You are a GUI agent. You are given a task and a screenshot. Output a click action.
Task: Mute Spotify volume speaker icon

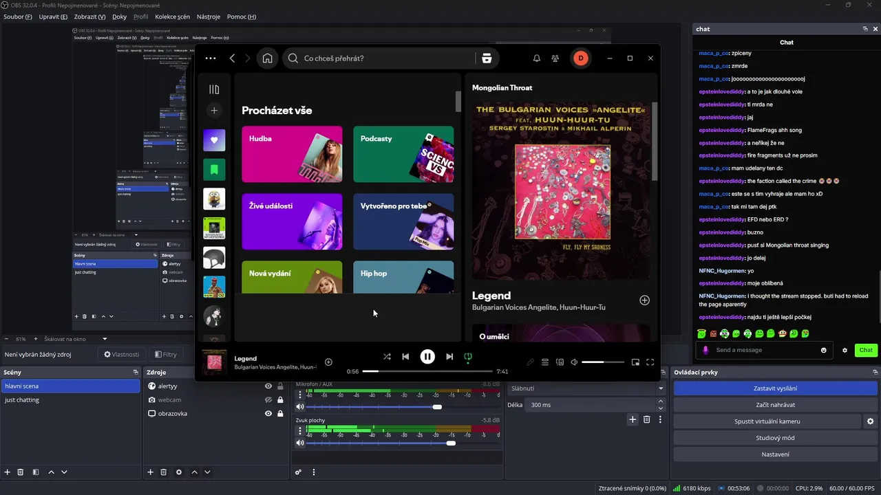[574, 362]
